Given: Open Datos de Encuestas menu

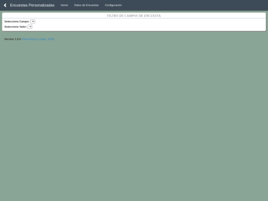Looking at the screenshot, I should [x=86, y=5].
